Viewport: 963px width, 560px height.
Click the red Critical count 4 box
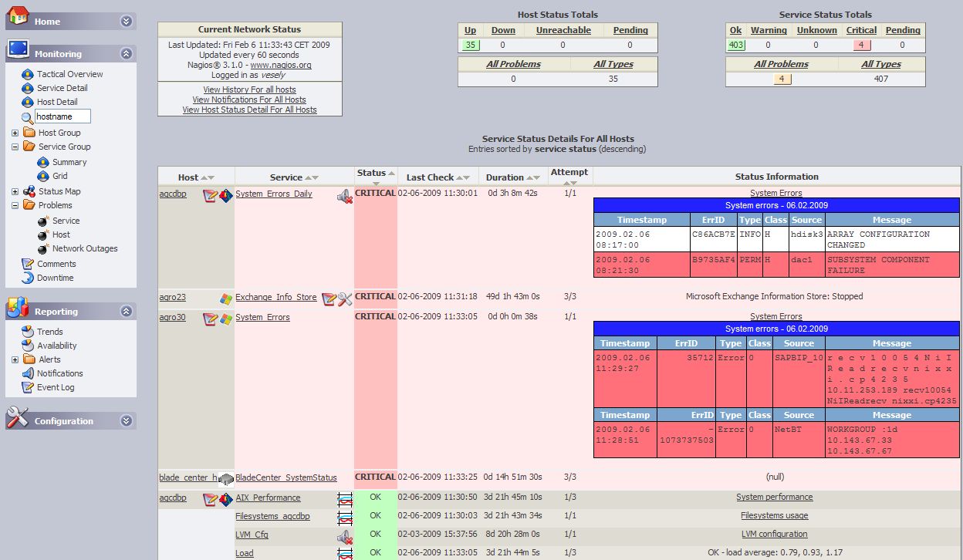(861, 45)
